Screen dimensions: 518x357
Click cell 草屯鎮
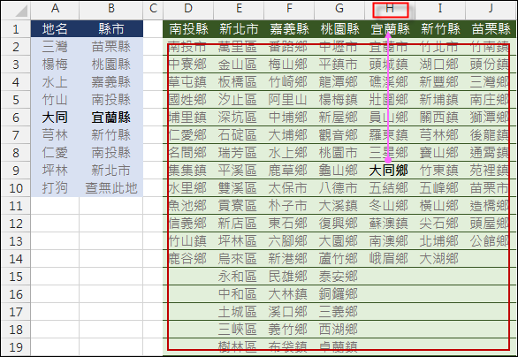188,82
